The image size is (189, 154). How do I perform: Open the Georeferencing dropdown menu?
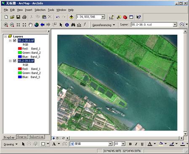pyautogui.click(x=104, y=25)
